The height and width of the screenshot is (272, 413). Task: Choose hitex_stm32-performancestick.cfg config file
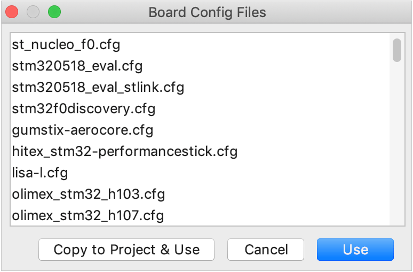[x=124, y=151]
